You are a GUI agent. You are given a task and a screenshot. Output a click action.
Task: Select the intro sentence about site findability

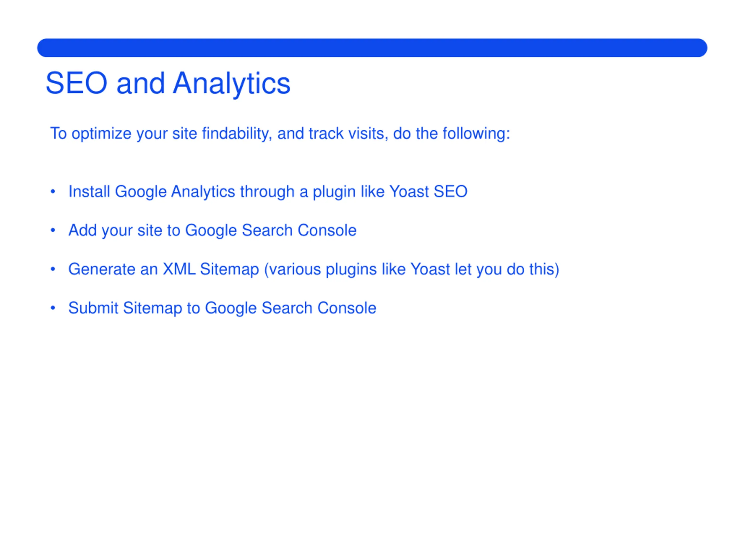[280, 134]
